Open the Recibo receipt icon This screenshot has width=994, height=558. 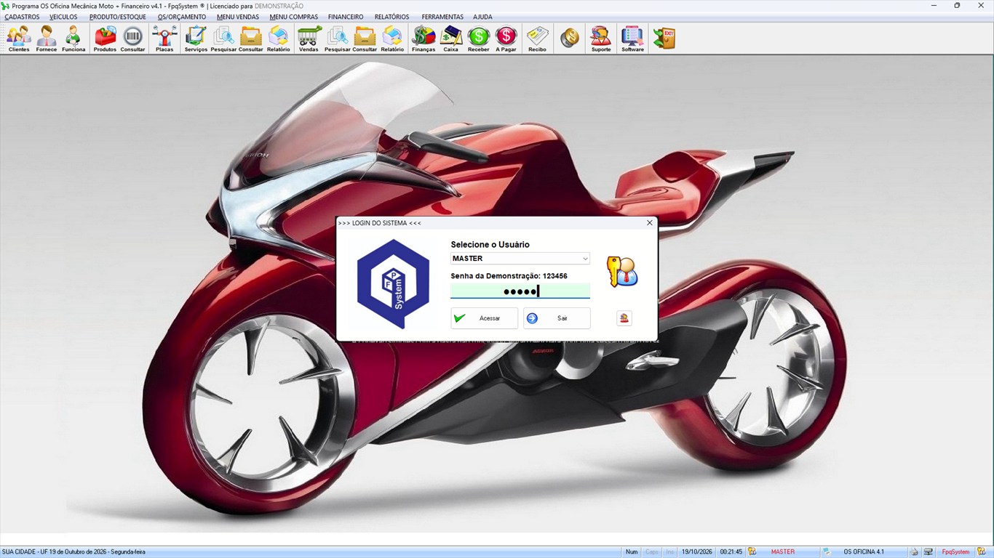[537, 39]
